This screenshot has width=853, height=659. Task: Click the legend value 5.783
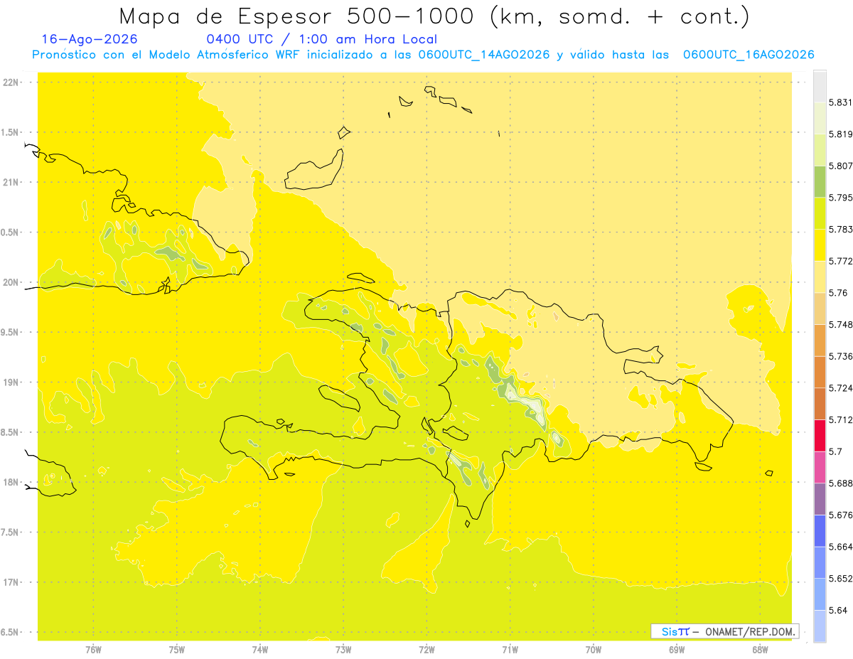(x=841, y=229)
